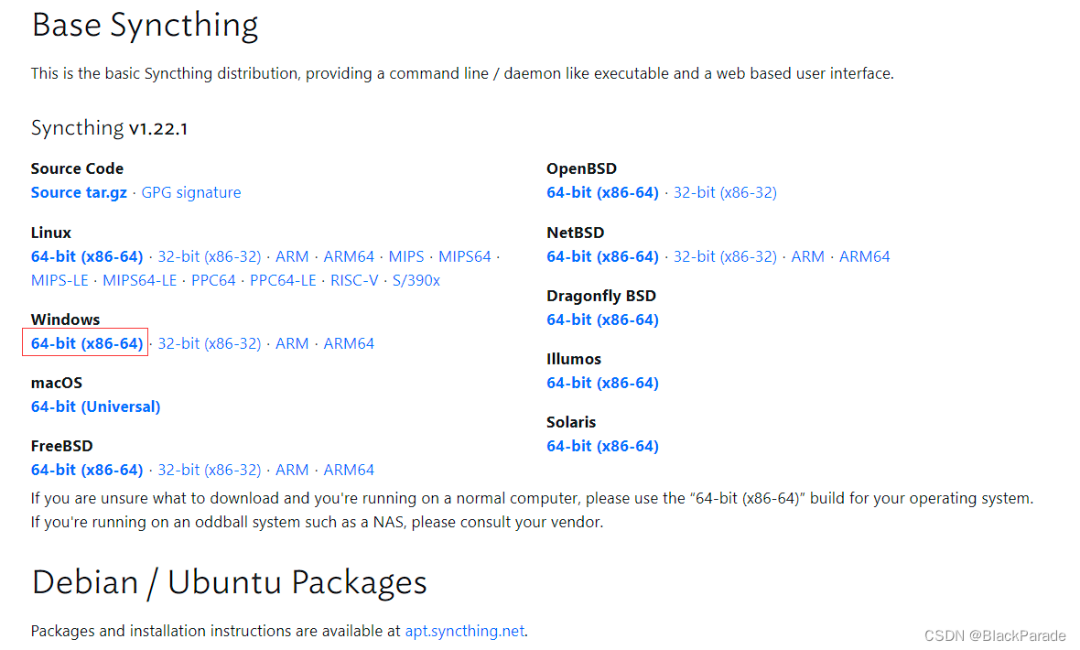Download Solaris 64-bit (x86-64) build

(x=602, y=447)
